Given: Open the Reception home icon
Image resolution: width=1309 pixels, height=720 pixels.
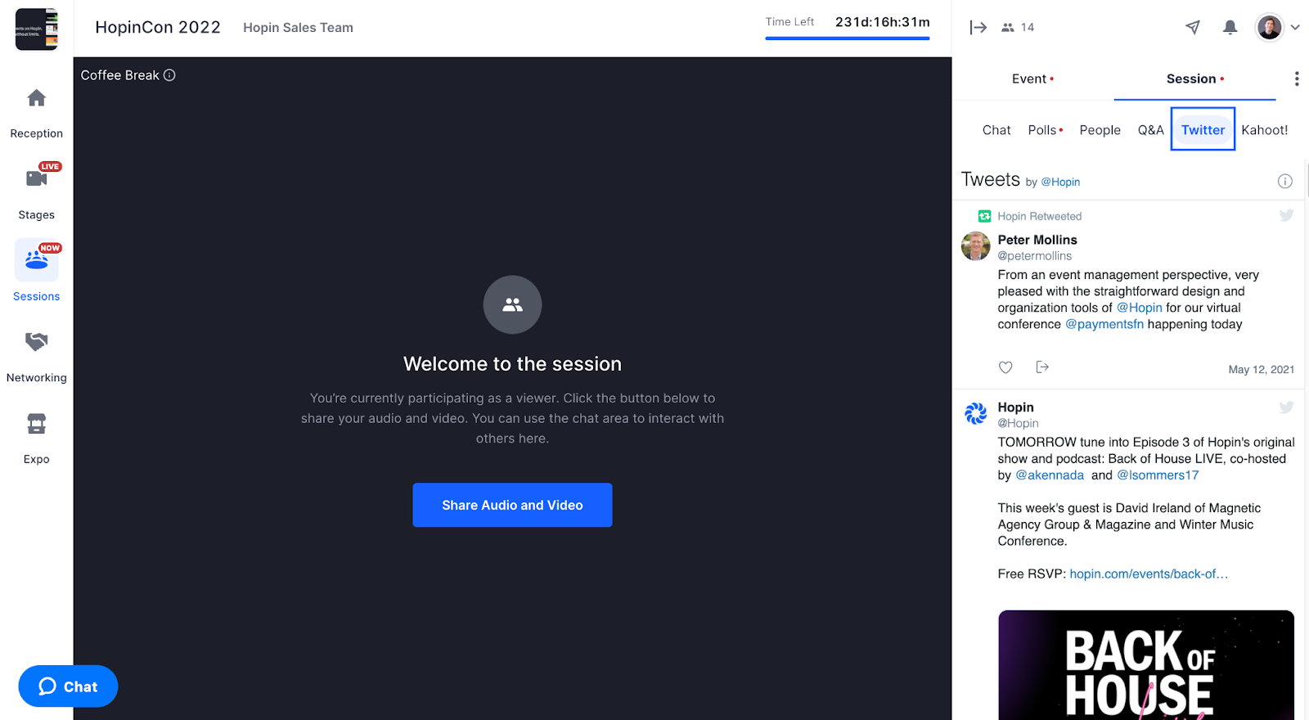Looking at the screenshot, I should [37, 98].
